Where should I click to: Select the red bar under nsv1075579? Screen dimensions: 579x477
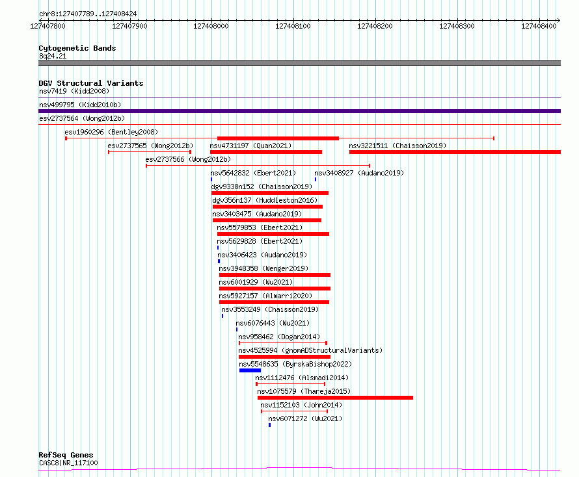[x=335, y=398]
